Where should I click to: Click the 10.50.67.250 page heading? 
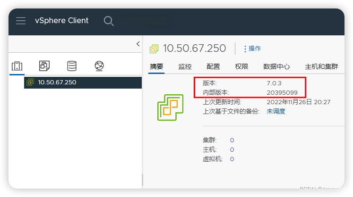click(194, 48)
